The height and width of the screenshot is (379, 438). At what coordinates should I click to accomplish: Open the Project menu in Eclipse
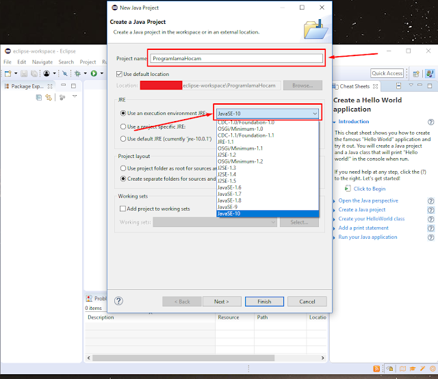pos(88,62)
